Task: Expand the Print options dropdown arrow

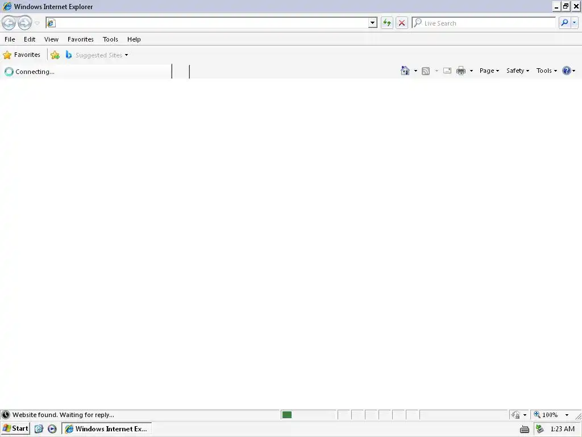Action: coord(471,71)
